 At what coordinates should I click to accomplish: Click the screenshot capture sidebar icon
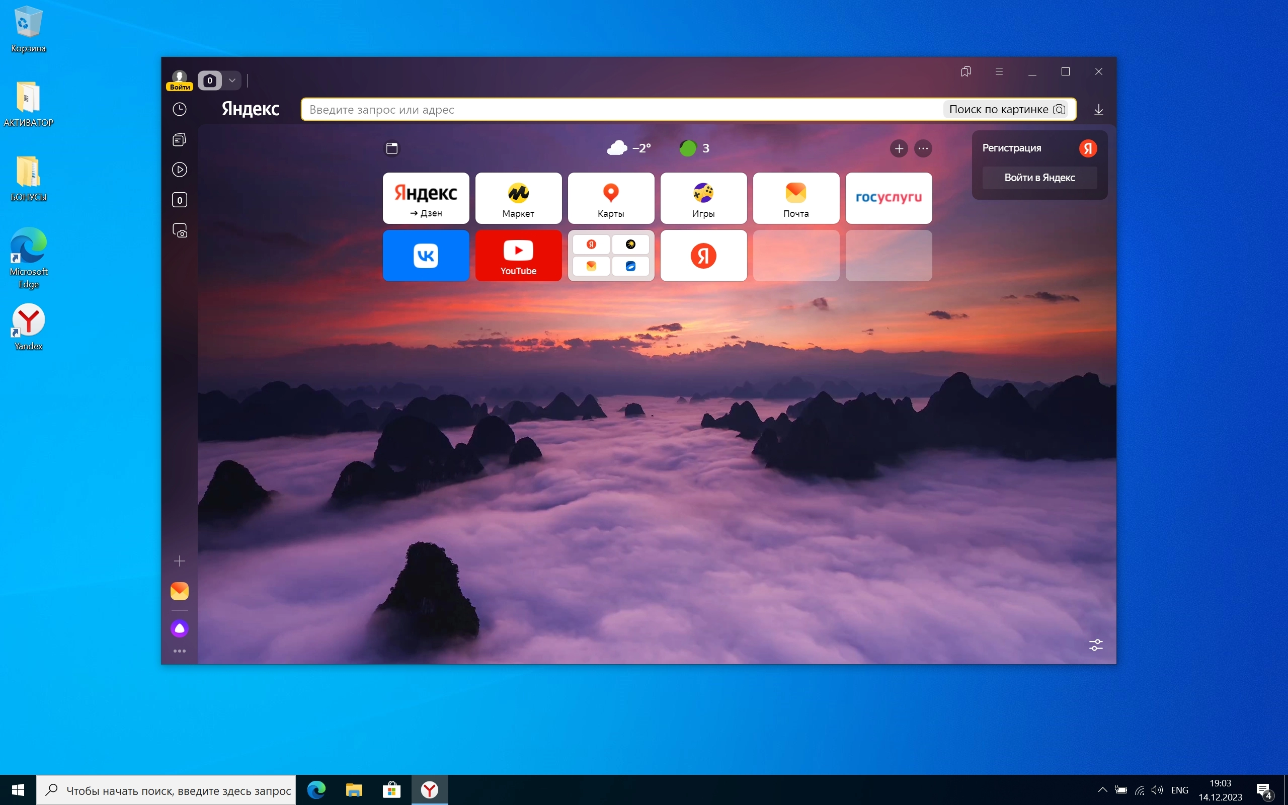click(180, 230)
